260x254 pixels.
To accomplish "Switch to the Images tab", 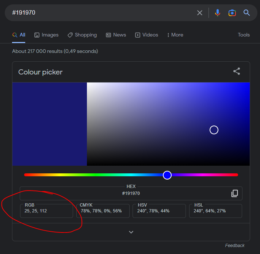I will 46,35.
